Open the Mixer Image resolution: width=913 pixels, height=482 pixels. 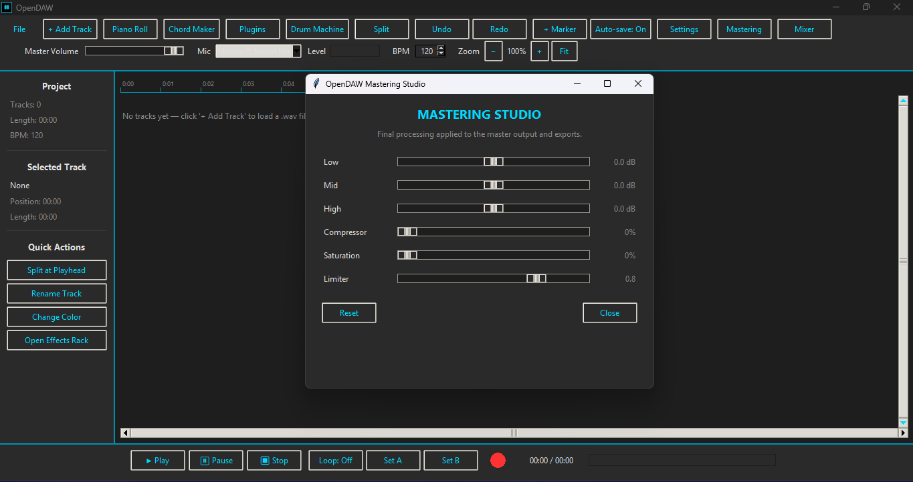[805, 29]
